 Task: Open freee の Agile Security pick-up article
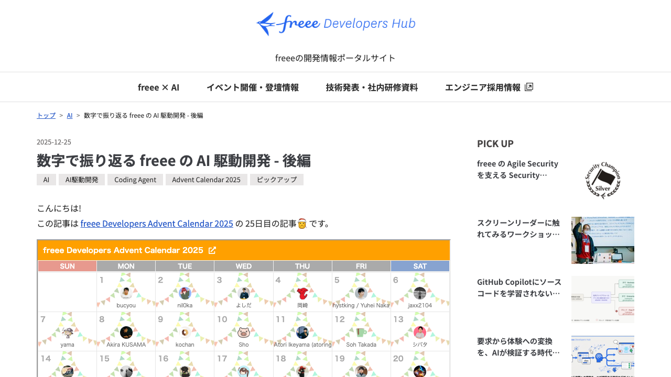pyautogui.click(x=518, y=169)
